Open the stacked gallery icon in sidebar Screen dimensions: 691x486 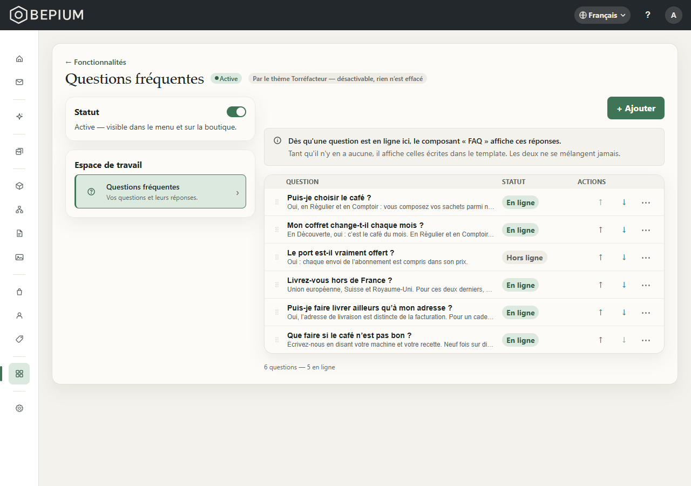(19, 151)
